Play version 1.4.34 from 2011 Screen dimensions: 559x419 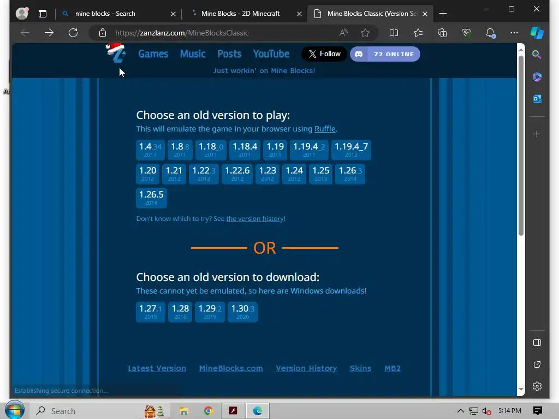click(x=150, y=149)
